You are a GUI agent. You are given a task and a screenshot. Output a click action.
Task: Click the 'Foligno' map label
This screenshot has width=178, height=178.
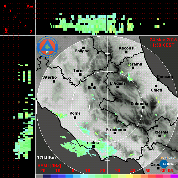pyautogui.click(x=82, y=51)
